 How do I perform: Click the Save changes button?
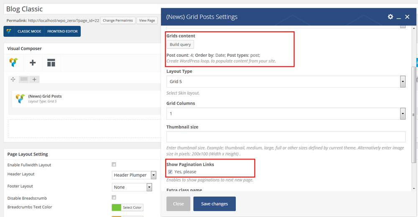click(214, 204)
